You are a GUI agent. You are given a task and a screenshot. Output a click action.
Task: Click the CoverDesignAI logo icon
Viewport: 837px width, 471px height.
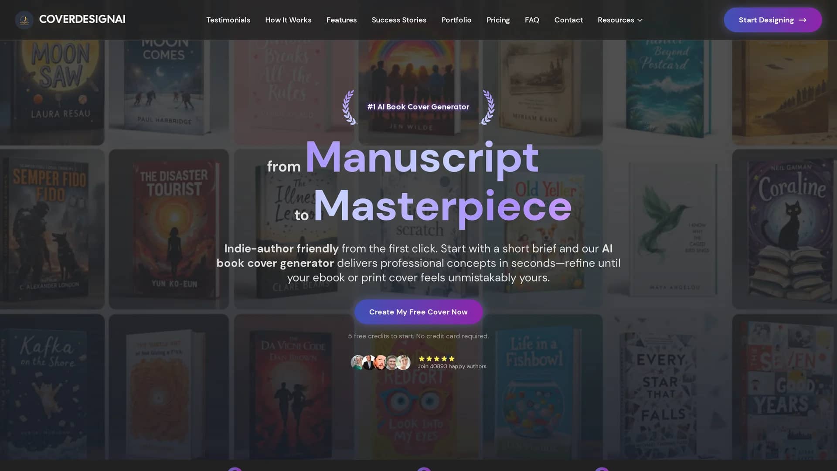click(24, 20)
